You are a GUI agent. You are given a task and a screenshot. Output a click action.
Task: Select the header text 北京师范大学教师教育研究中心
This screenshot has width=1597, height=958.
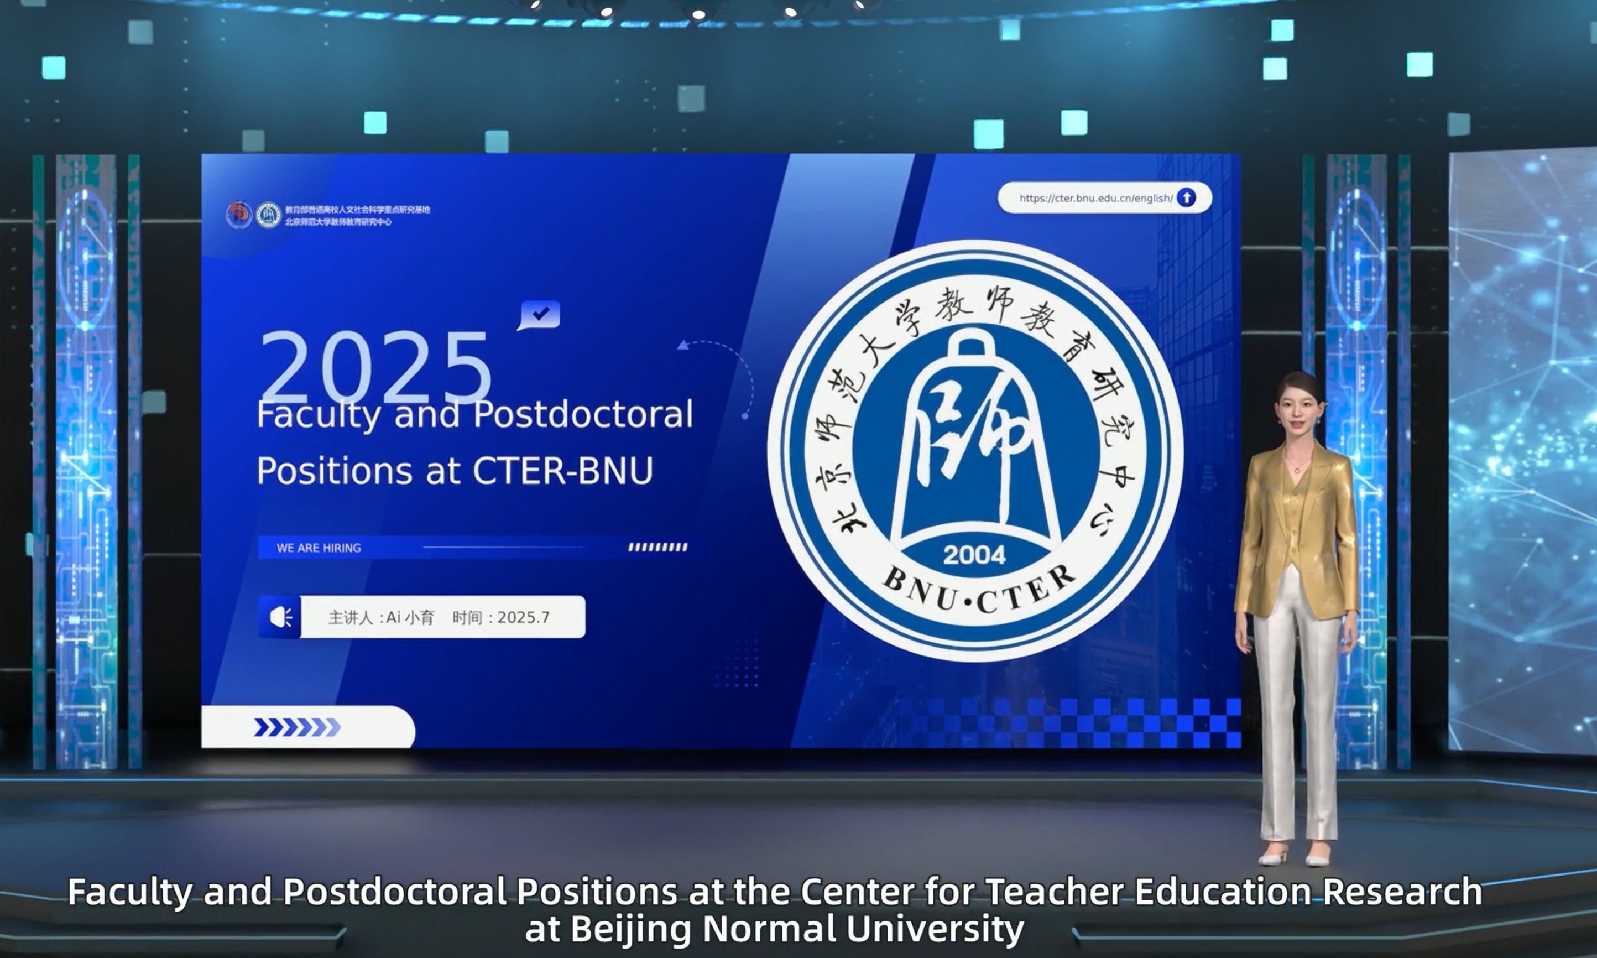338,222
